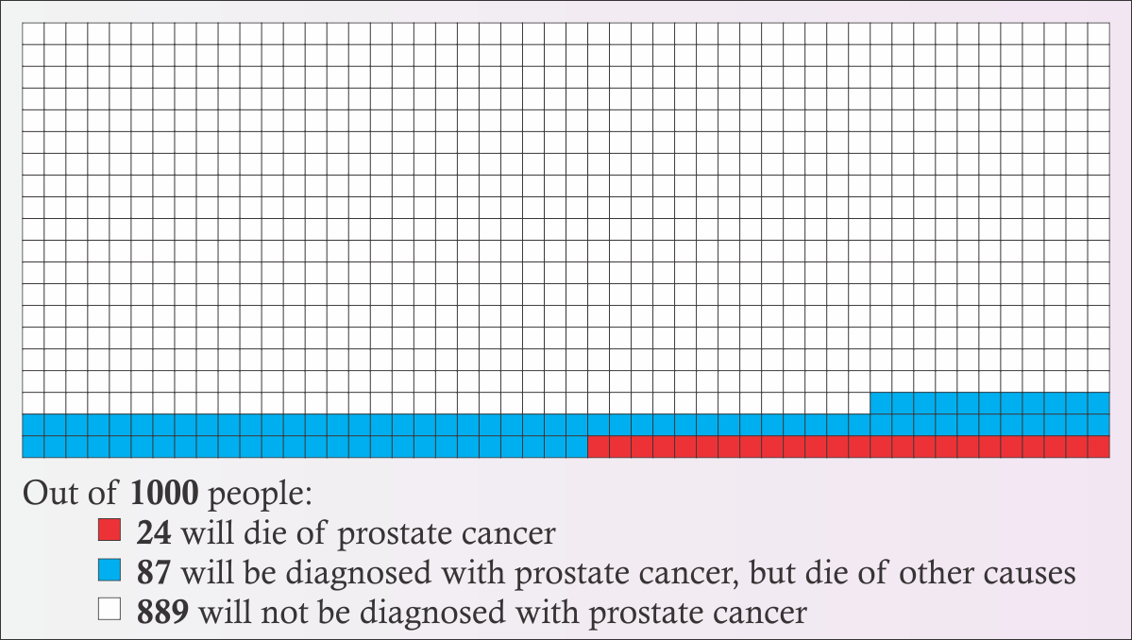Click the white square at the grid's top-left corner
The width and height of the screenshot is (1132, 640).
[33, 34]
